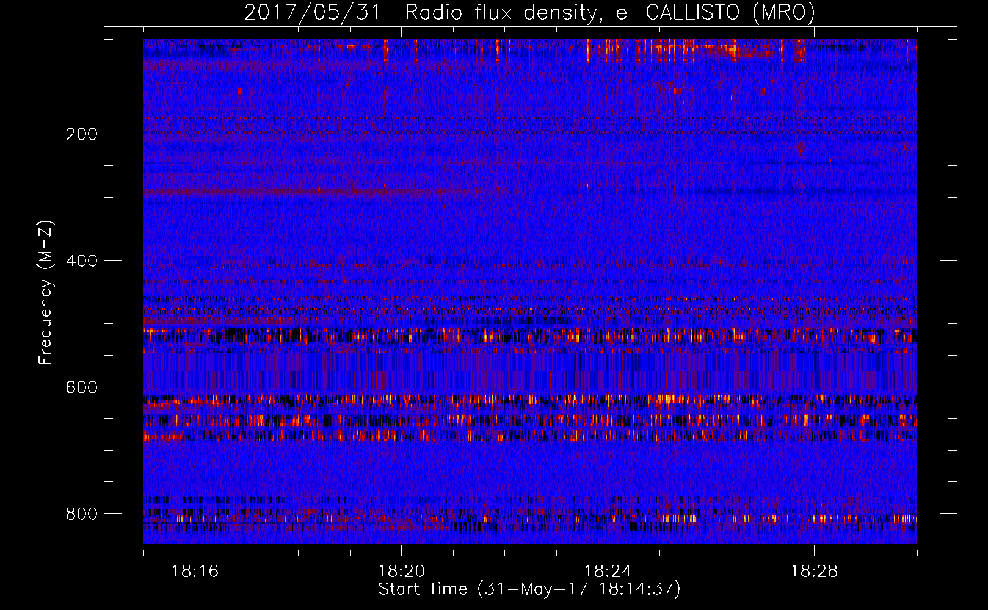Click the 'Start Time (31-May-17 18:14:37)' label
The height and width of the screenshot is (610, 988).
[x=529, y=589]
